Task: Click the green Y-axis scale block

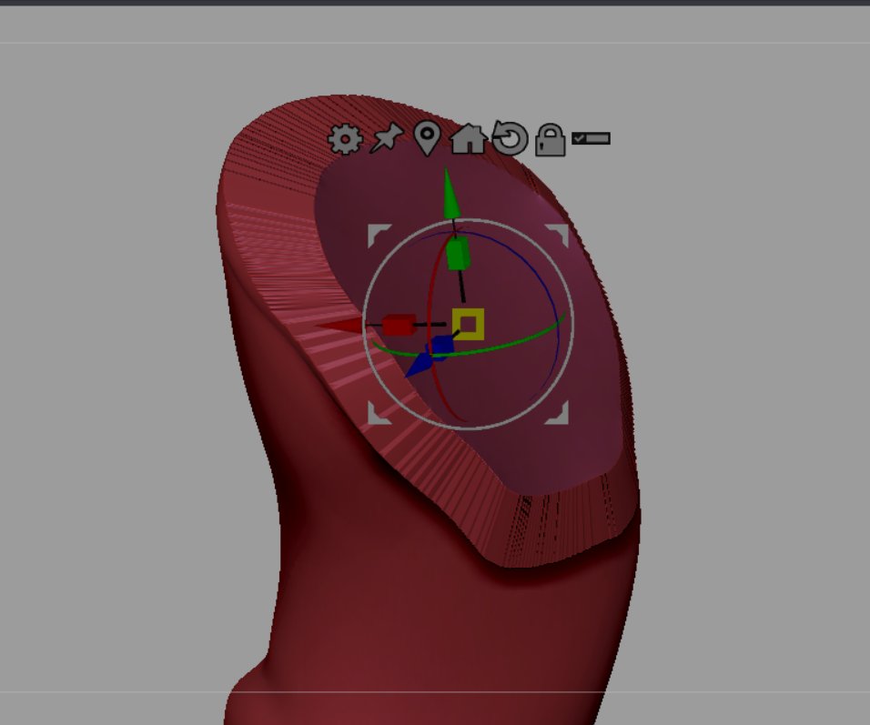Action: click(x=459, y=254)
